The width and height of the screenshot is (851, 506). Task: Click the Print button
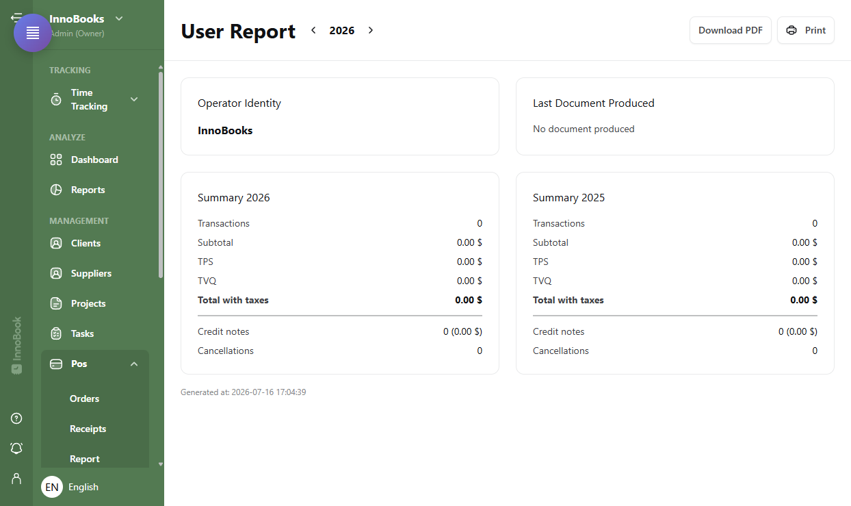tap(806, 30)
